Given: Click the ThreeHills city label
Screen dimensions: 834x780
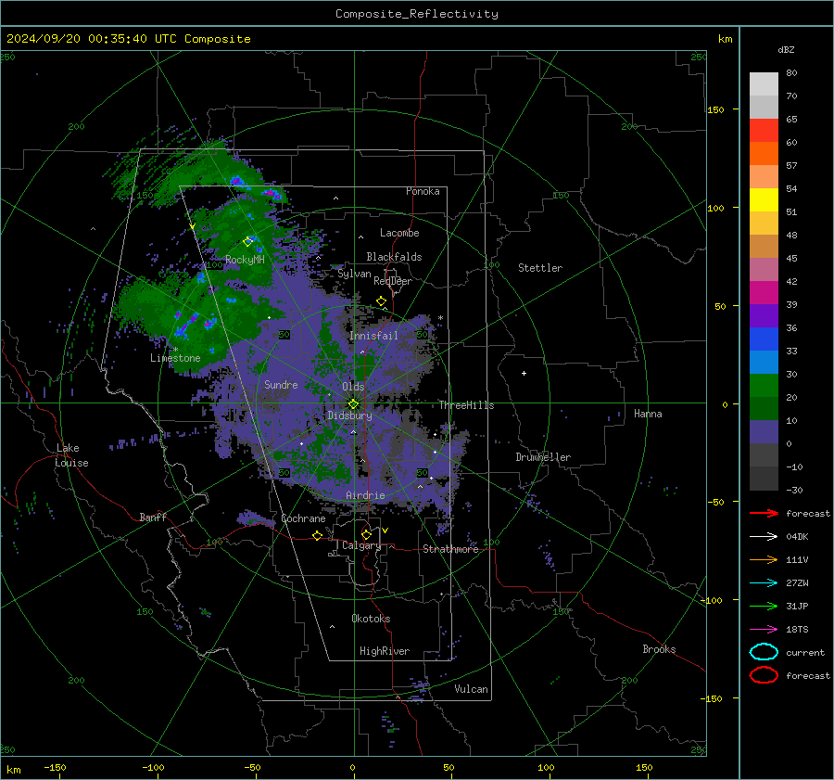Looking at the screenshot, I should (466, 405).
